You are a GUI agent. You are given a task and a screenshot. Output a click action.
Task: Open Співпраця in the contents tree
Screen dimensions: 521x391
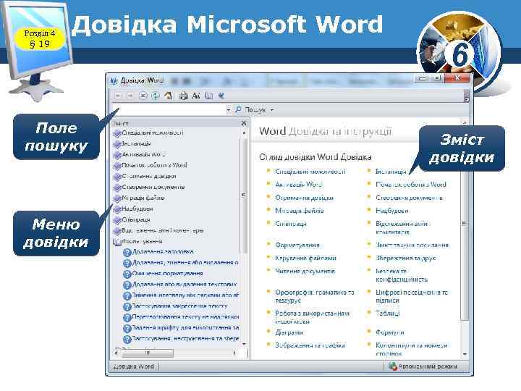point(132,220)
